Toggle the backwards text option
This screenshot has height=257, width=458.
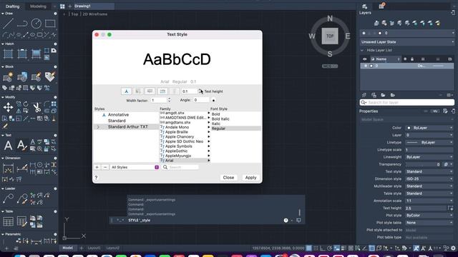(x=162, y=91)
